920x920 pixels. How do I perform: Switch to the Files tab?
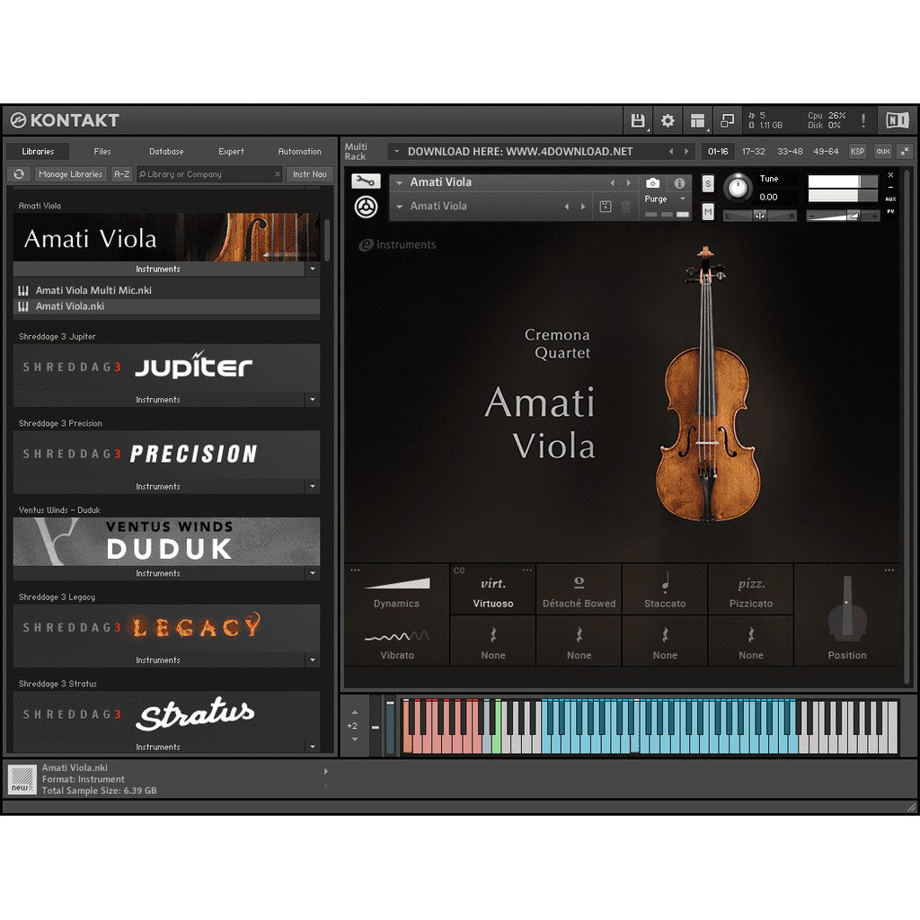(x=102, y=151)
